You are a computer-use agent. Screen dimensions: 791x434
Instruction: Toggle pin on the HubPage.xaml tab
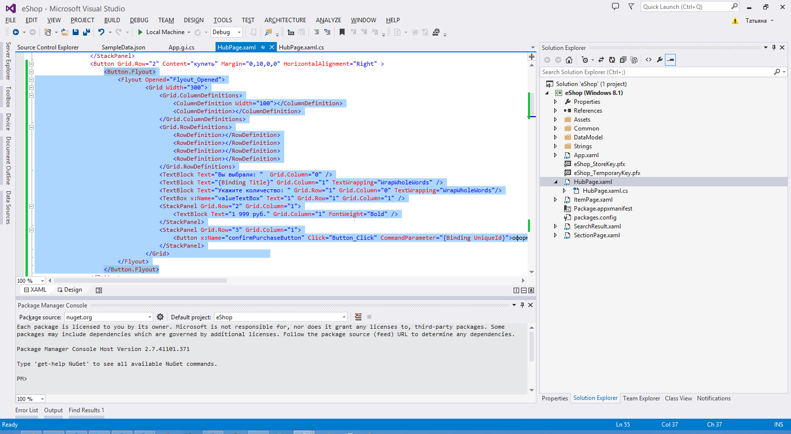point(263,47)
